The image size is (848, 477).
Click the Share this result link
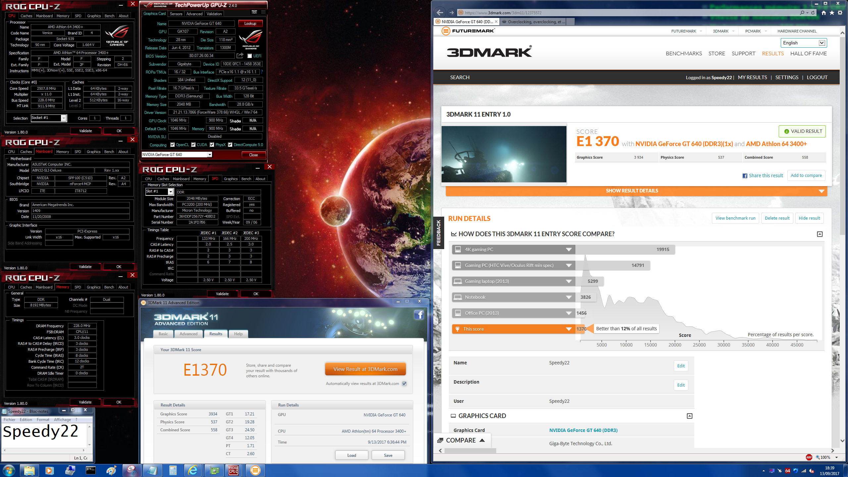[763, 176]
